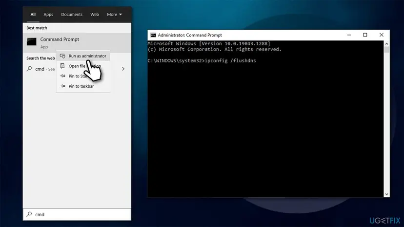Close the Command Prompt window
Image resolution: width=404 pixels, height=227 pixels.
click(382, 35)
